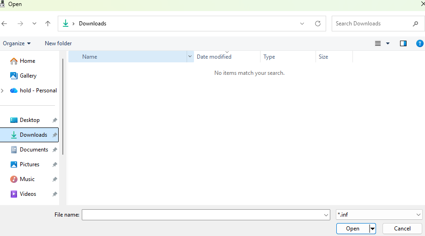Change view with list view icon
This screenshot has width=425, height=236.
(378, 43)
